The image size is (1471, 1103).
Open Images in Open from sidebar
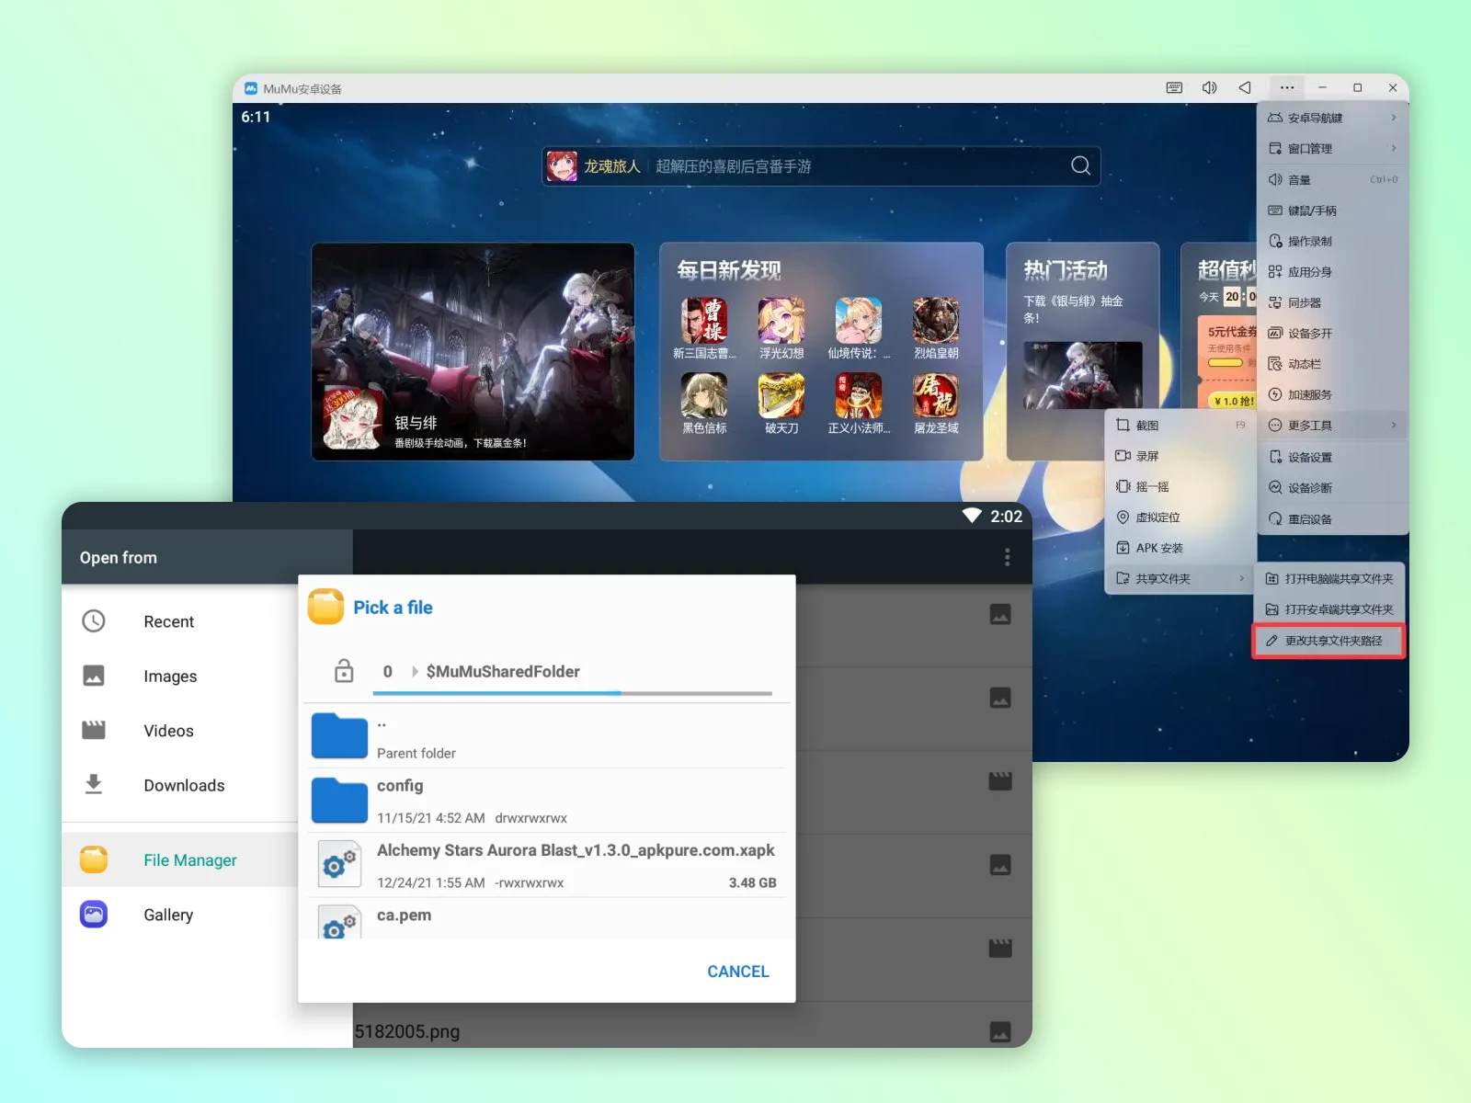pos(180,677)
